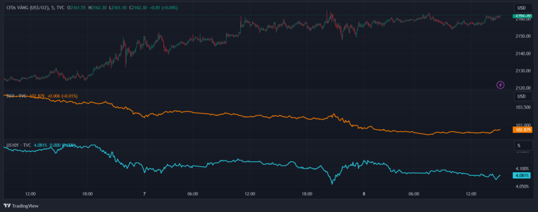Image resolution: width=538 pixels, height=212 pixels.
Task: Click the 4.081% value in US10Y legend
Action: [x=40, y=145]
